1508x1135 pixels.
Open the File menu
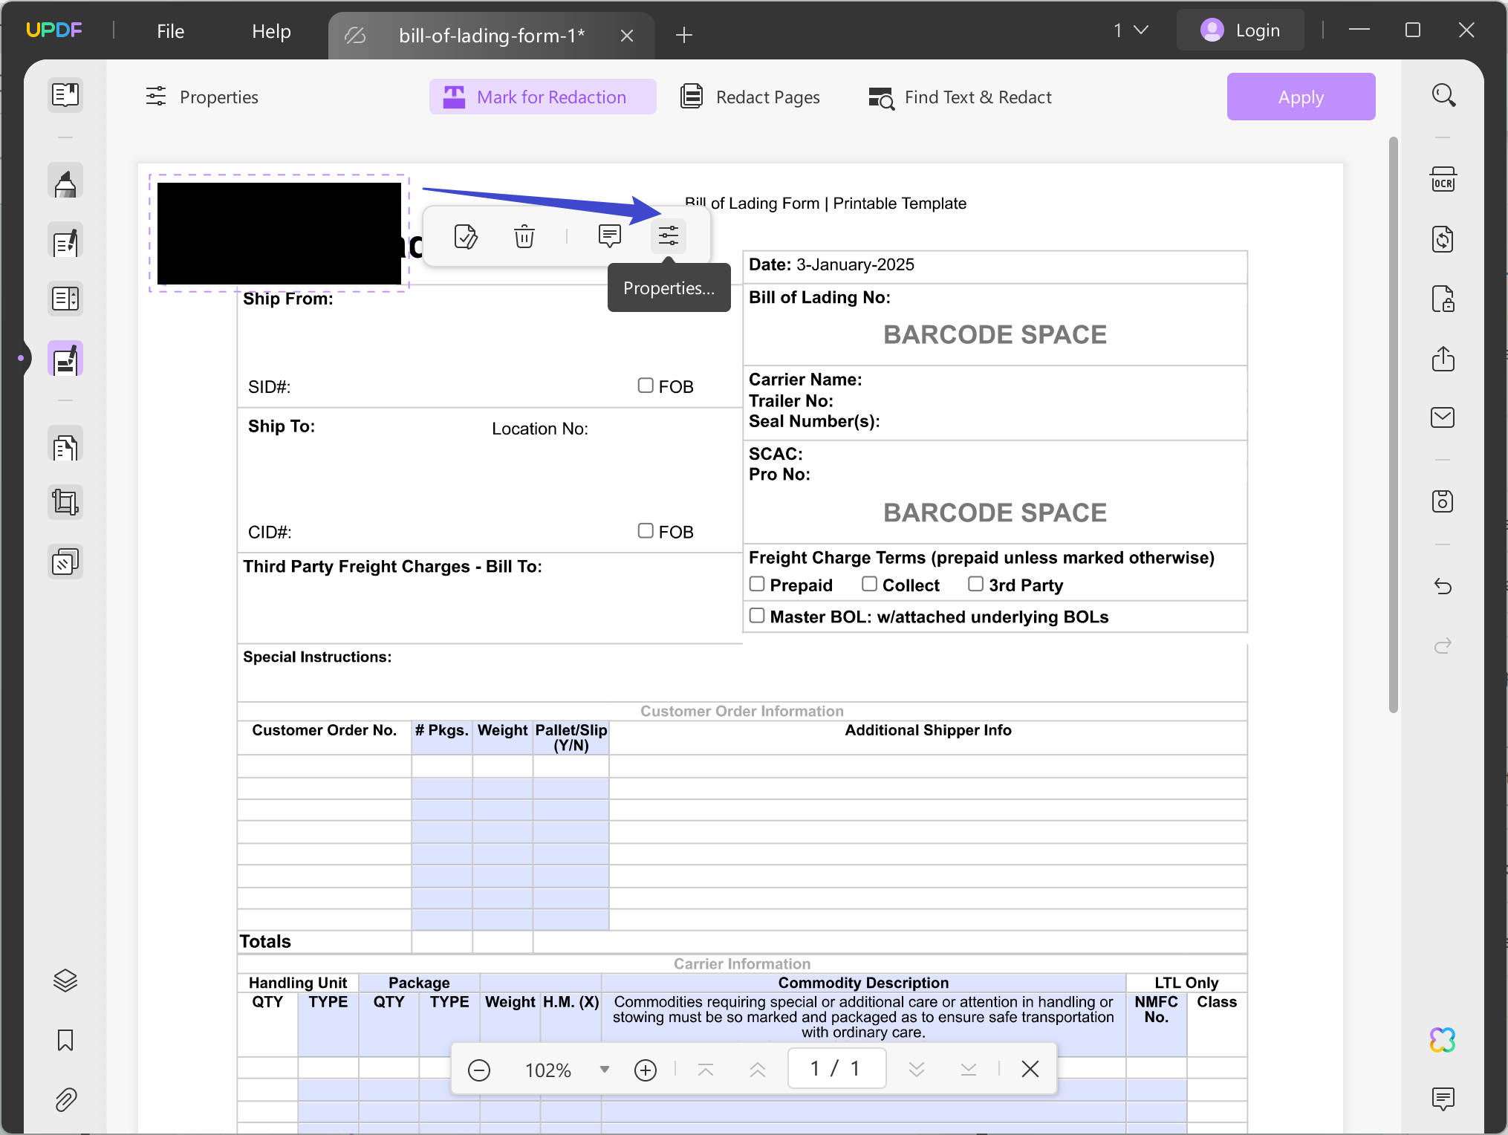[169, 30]
